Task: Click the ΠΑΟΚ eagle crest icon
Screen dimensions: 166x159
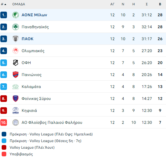Action: 16,39
